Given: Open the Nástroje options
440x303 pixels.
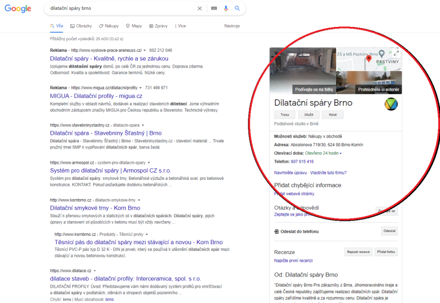Looking at the screenshot, I should (232, 26).
